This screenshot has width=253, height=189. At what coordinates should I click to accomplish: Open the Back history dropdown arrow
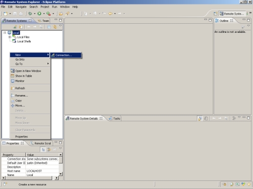(115, 14)
